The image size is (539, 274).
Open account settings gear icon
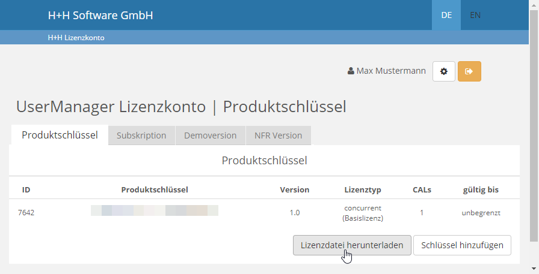pyautogui.click(x=444, y=71)
